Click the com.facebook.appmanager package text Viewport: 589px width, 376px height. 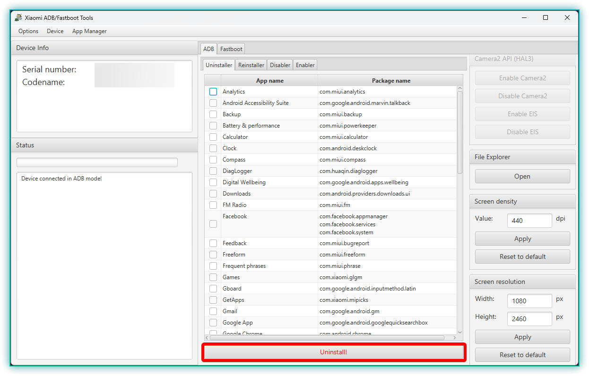click(x=354, y=216)
